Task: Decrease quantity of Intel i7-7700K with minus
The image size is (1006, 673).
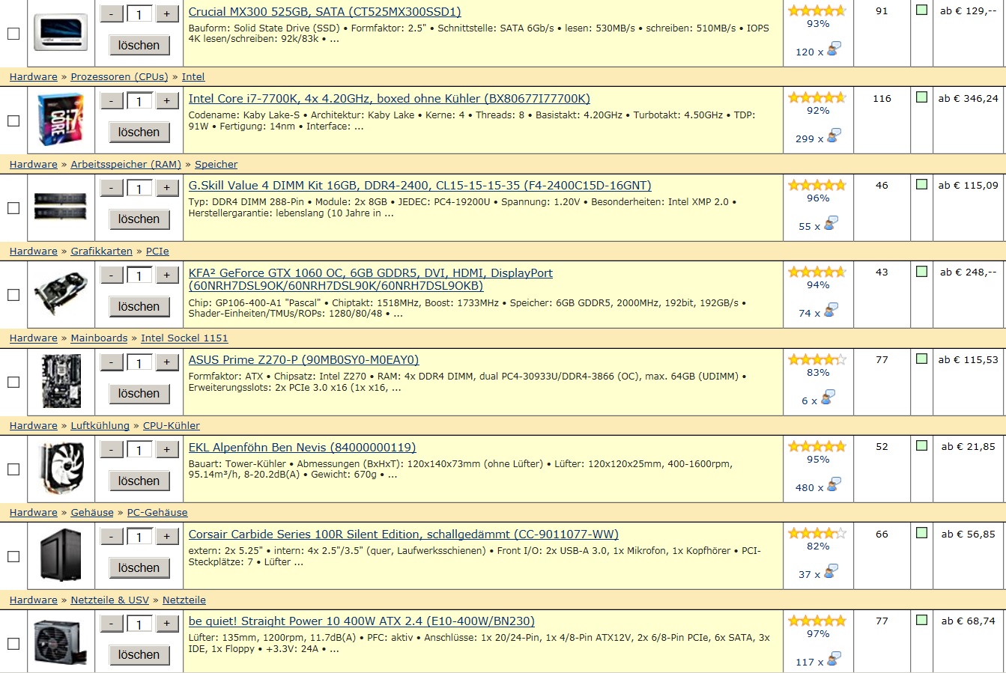Action: click(x=112, y=100)
